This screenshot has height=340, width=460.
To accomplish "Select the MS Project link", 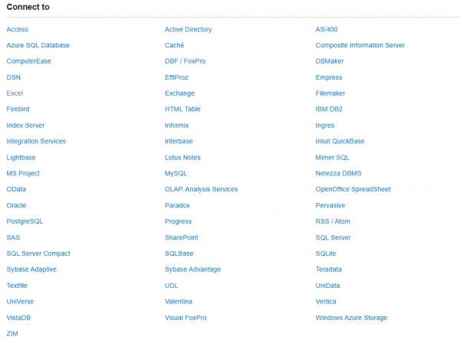I will click(23, 173).
